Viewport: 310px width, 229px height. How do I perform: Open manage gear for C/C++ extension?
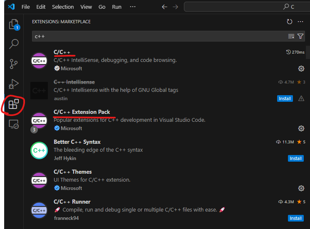(x=301, y=69)
